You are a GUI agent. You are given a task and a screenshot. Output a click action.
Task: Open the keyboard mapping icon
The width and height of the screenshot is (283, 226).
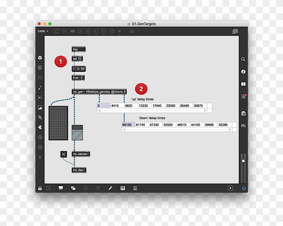(135, 188)
